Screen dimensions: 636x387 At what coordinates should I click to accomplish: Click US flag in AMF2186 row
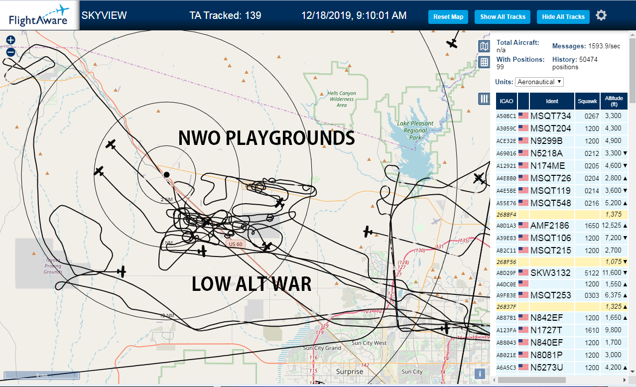point(523,225)
